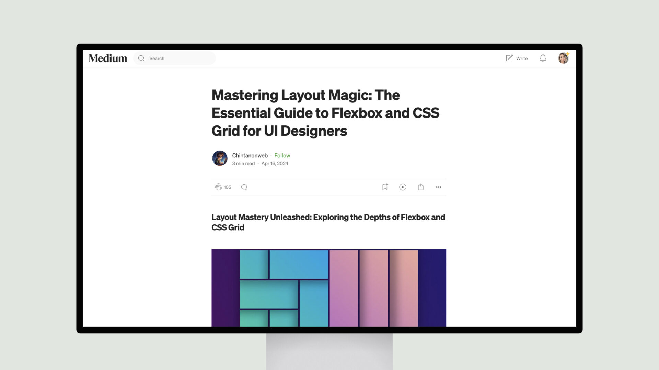The image size is (659, 370).
Task: Click the 105 clap count display
Action: [227, 187]
